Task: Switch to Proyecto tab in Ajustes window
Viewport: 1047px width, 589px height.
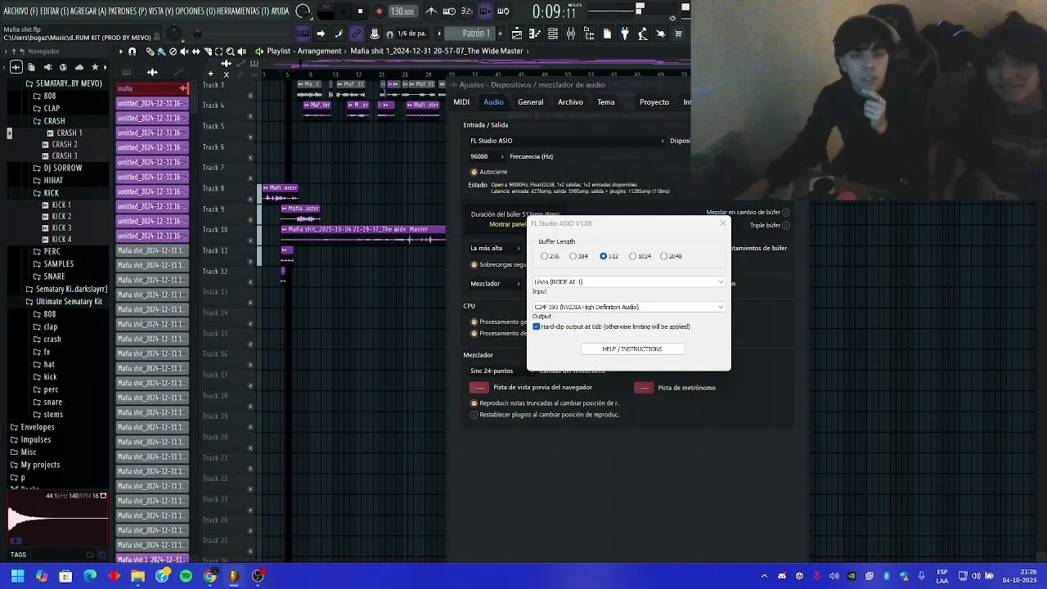Action: [x=654, y=102]
